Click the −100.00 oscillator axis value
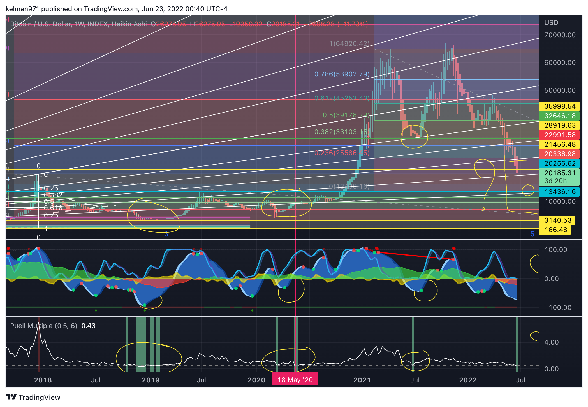 pyautogui.click(x=558, y=308)
